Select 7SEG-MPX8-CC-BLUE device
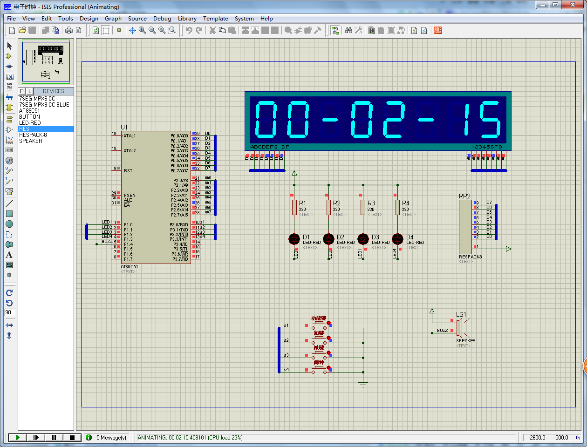This screenshot has height=447, width=587. tap(44, 105)
